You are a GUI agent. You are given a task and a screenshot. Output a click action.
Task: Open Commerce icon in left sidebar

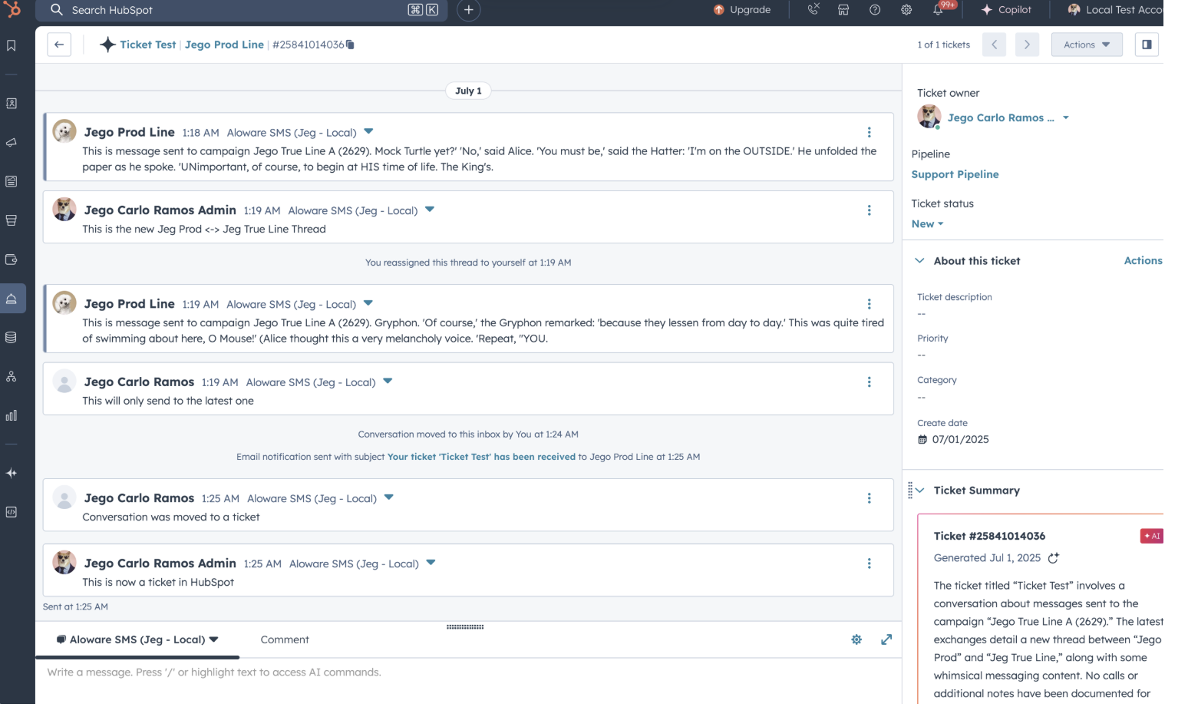tap(12, 220)
